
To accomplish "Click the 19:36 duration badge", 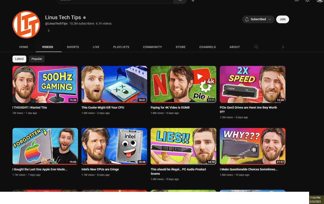I will pos(73,100).
